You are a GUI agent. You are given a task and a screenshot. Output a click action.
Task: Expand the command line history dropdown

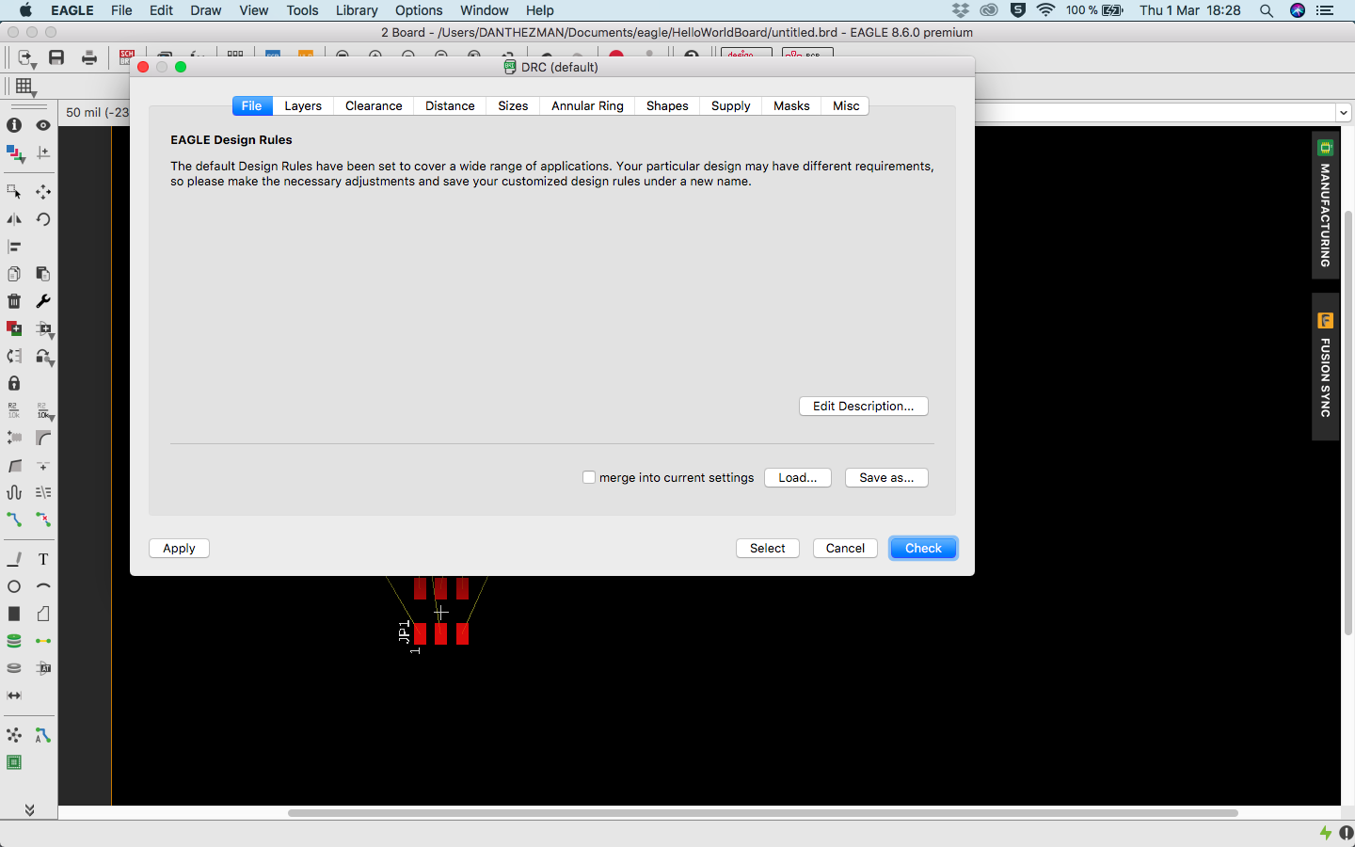[1344, 113]
